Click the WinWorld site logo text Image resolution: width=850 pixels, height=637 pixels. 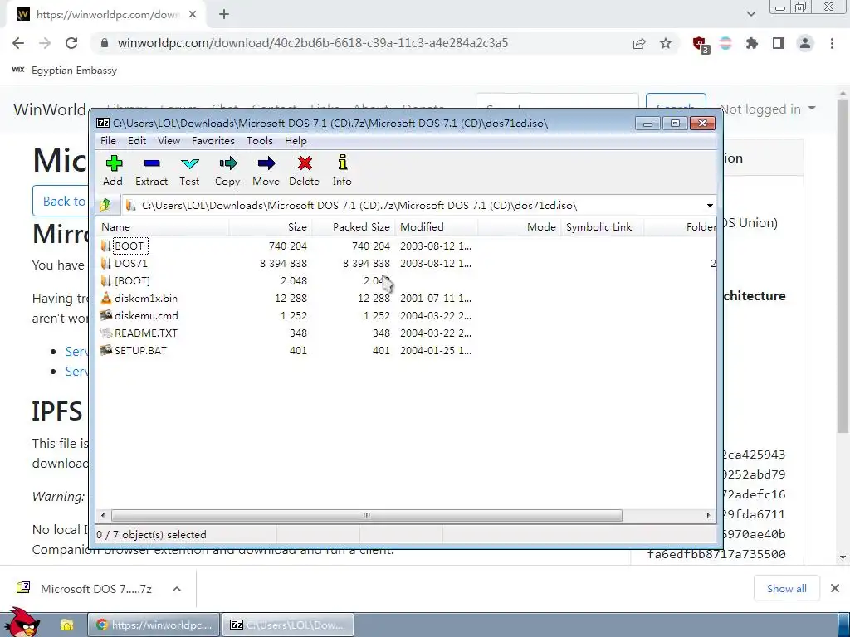click(50, 109)
